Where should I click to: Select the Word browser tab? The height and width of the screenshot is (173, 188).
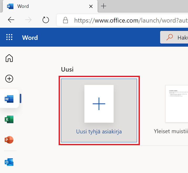coord(50,6)
